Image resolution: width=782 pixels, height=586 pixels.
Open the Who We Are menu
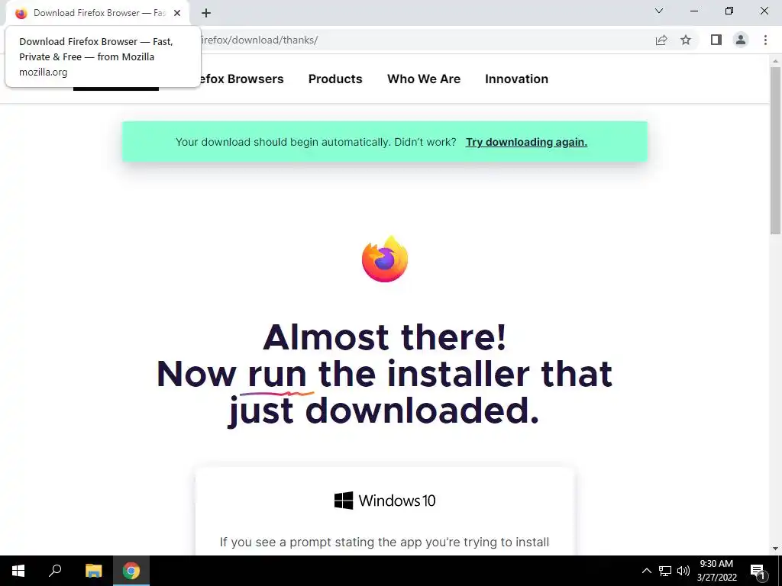pyautogui.click(x=424, y=79)
